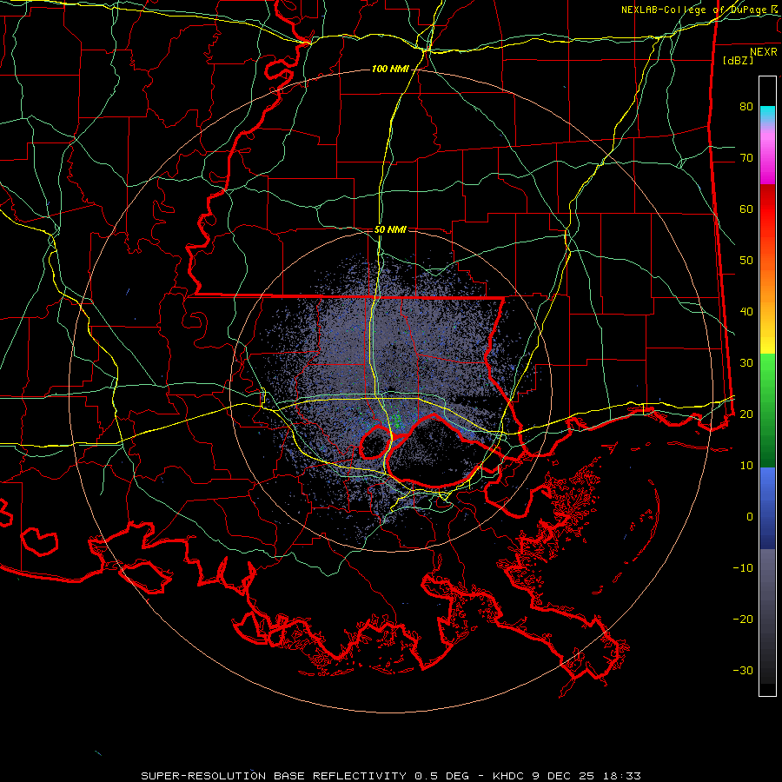Click the green section of the color scale
This screenshot has height=782, width=782.
point(767,410)
